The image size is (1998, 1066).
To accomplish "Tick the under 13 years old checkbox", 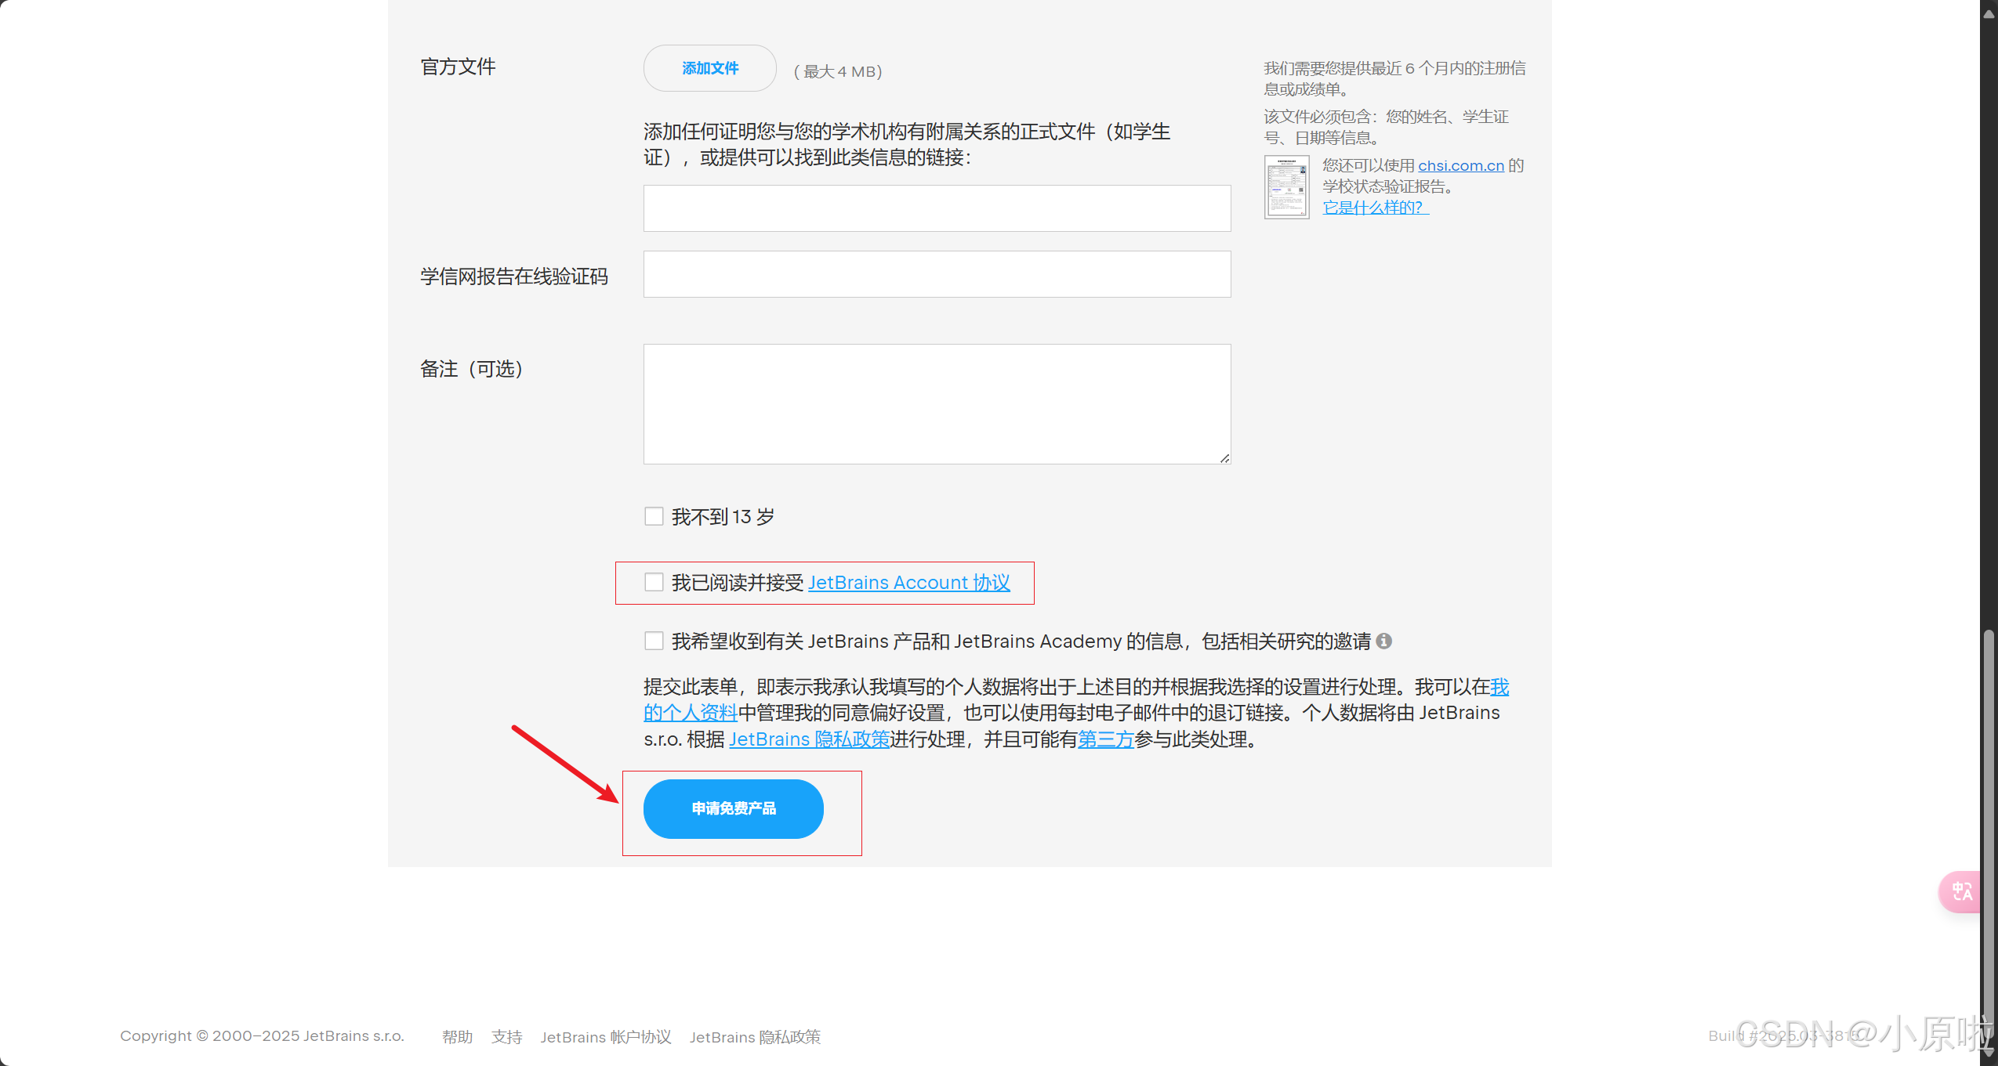I will click(x=654, y=516).
